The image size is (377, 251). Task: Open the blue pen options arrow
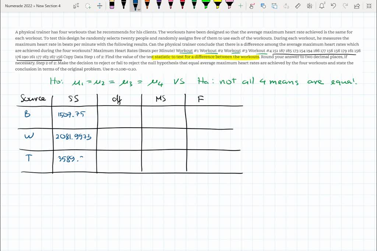click(139, 9)
